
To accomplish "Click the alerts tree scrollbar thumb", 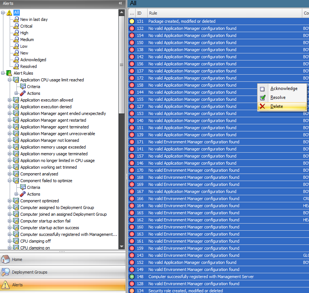I will click(x=121, y=65).
